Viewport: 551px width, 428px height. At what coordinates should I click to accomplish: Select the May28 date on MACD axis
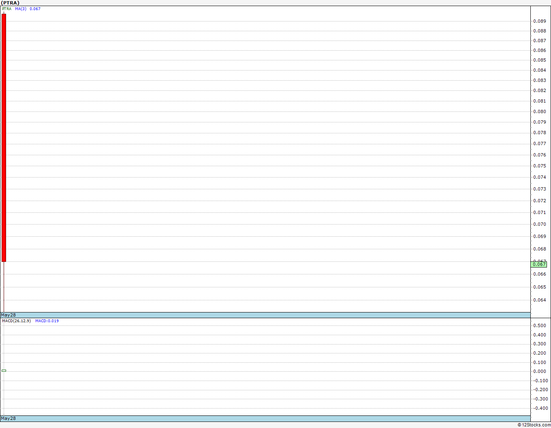tap(9, 418)
